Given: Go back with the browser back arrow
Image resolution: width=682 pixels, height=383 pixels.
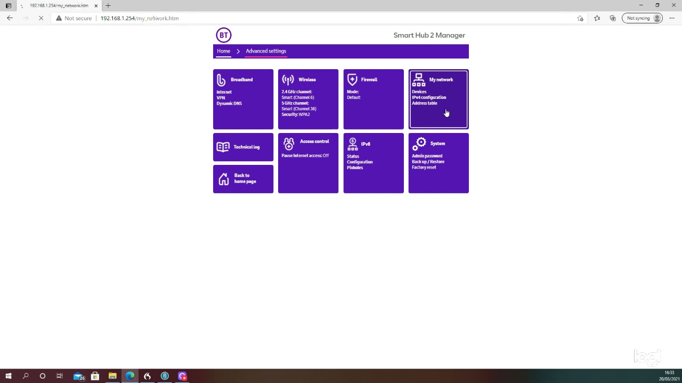Looking at the screenshot, I should tap(10, 18).
